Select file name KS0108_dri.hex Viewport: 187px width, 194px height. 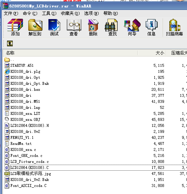coord(25,89)
